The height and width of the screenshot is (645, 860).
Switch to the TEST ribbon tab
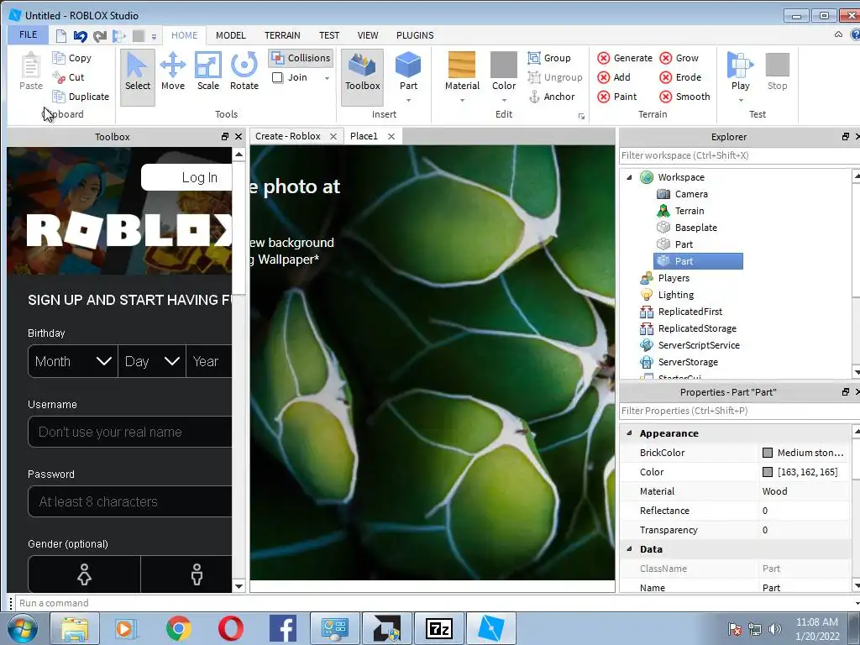pyautogui.click(x=329, y=35)
